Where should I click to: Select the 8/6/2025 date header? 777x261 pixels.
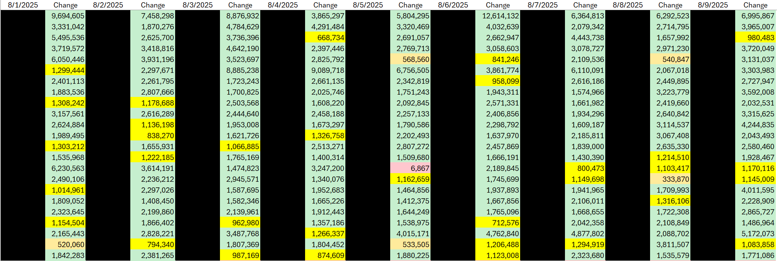tap(453, 5)
